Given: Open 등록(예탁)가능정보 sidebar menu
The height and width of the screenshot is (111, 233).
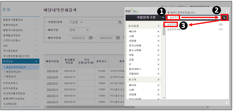Looking at the screenshot, I should click(x=21, y=99).
